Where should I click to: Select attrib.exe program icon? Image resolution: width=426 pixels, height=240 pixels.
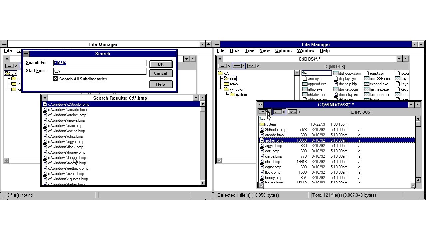(x=305, y=89)
